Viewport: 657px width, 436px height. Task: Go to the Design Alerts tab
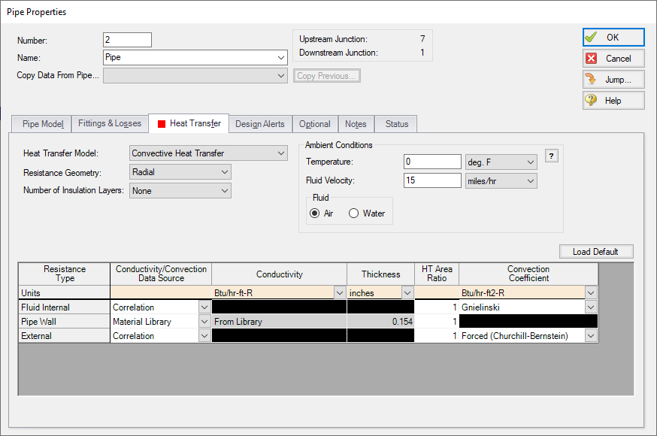(x=259, y=124)
